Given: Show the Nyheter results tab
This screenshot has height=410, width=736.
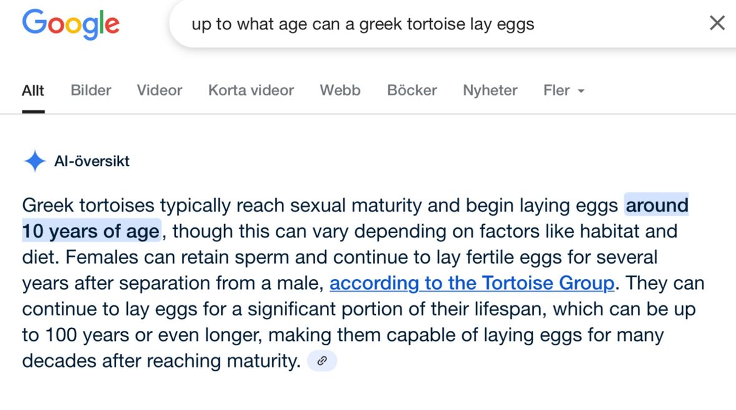Looking at the screenshot, I should [490, 90].
